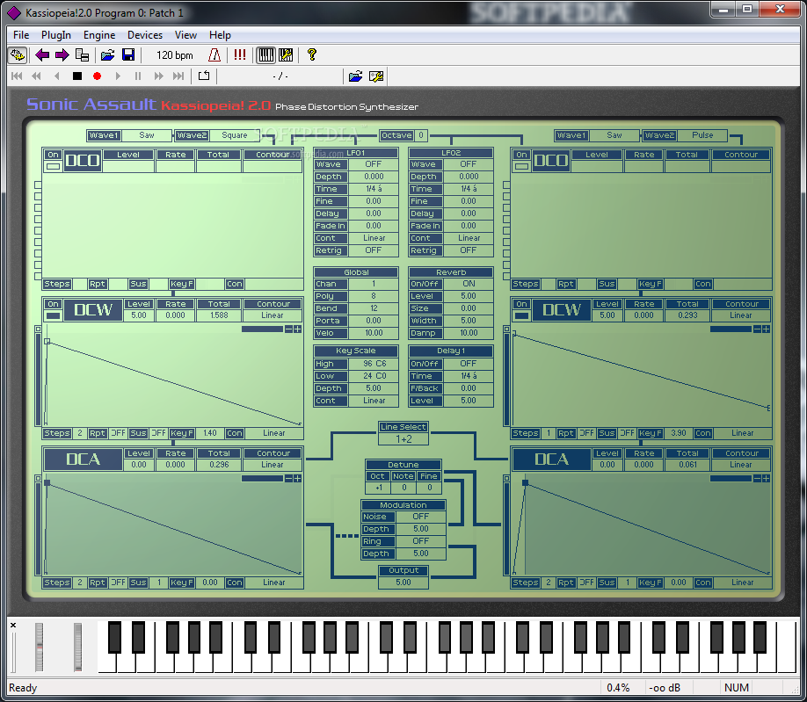Open the View menu
The width and height of the screenshot is (807, 702).
pyautogui.click(x=185, y=35)
